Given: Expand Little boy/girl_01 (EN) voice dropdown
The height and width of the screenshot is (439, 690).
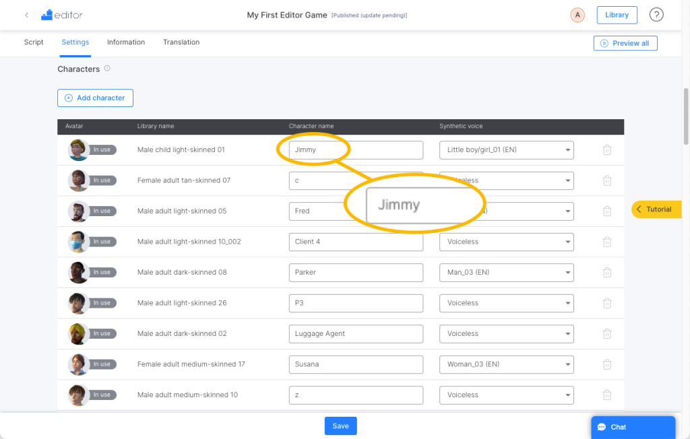Looking at the screenshot, I should tap(506, 150).
